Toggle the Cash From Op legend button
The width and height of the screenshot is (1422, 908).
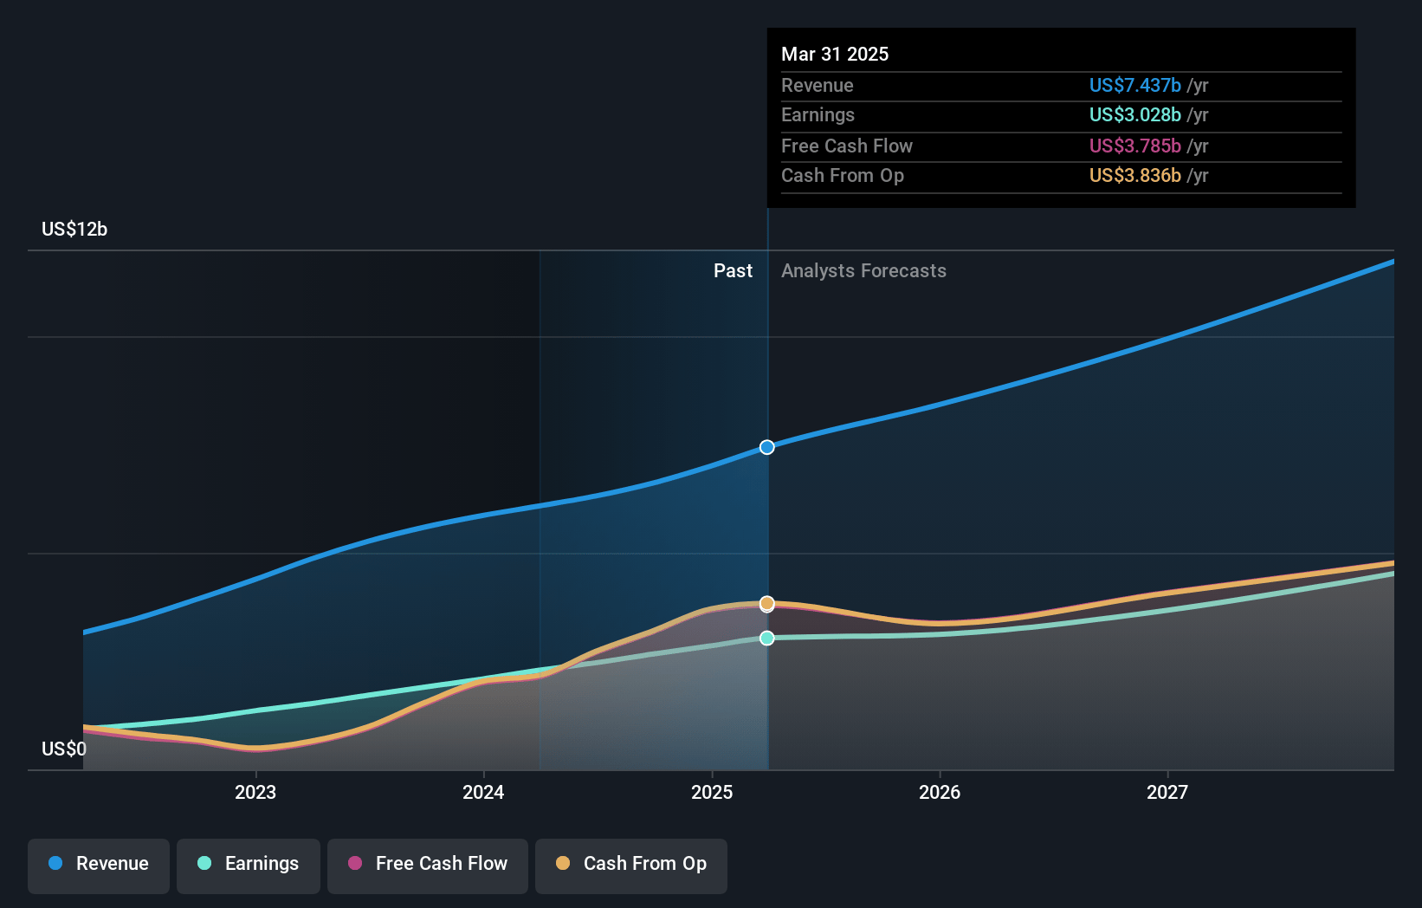[x=631, y=866]
